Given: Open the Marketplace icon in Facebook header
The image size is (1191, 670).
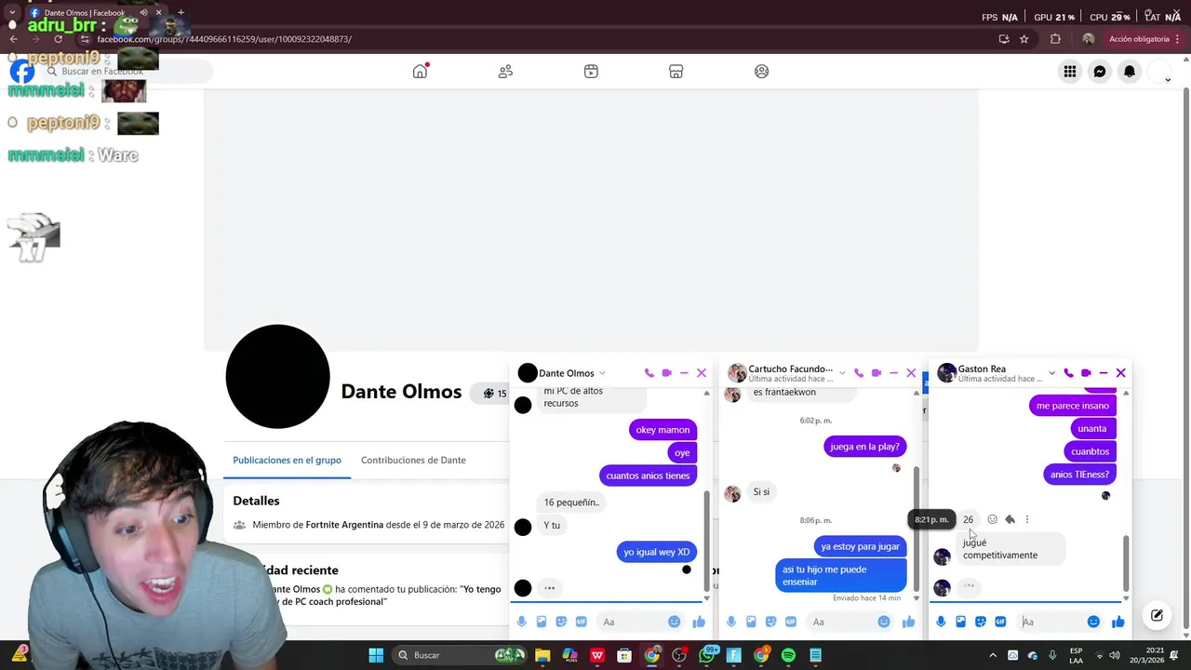Looking at the screenshot, I should 676,72.
